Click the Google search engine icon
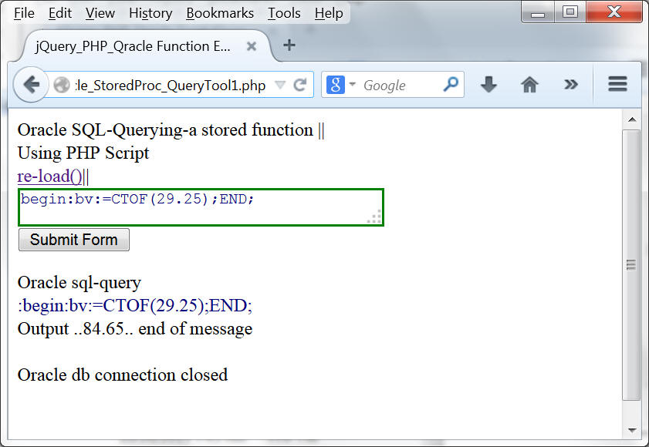This screenshot has height=447, width=649. tap(335, 85)
